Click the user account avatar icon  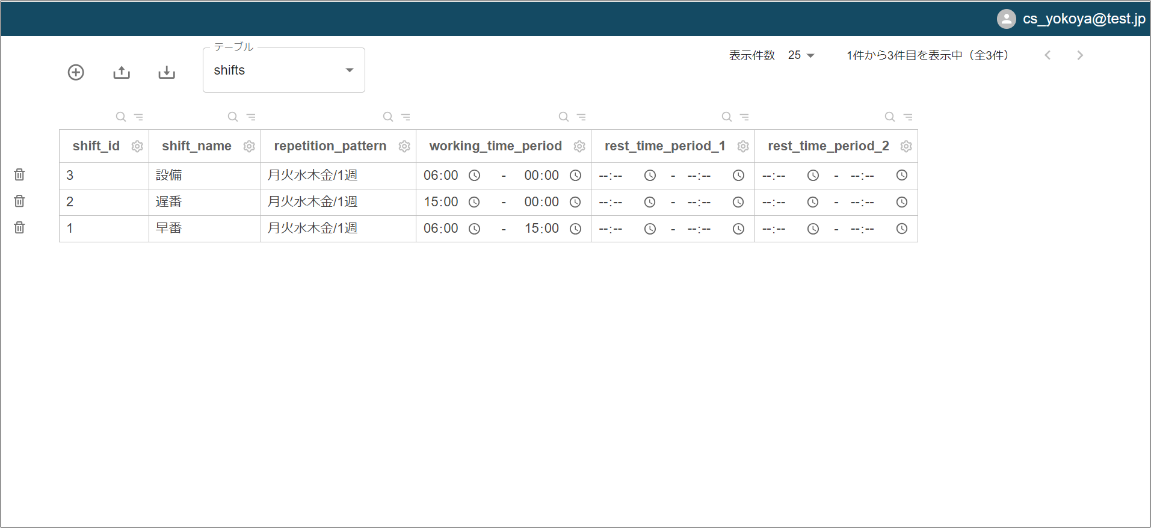1007,19
